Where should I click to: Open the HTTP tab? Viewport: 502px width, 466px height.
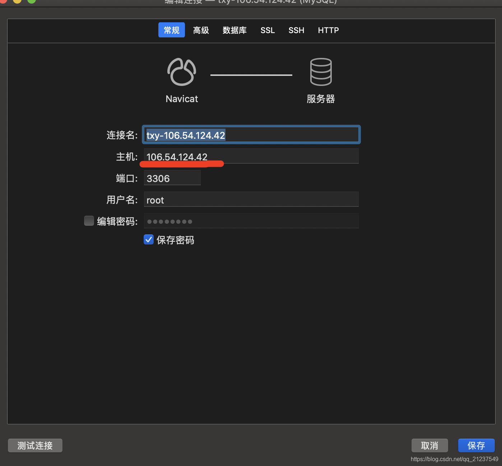pos(328,30)
